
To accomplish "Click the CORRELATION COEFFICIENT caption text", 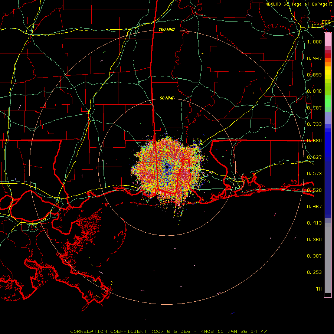I will click(x=108, y=331).
